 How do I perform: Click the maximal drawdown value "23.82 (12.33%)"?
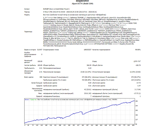86,72
